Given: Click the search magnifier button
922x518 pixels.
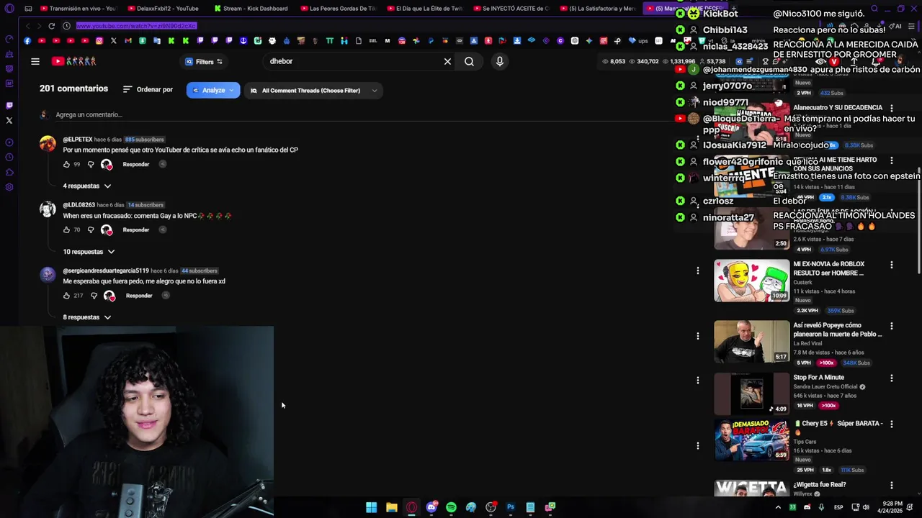Looking at the screenshot, I should pos(469,61).
